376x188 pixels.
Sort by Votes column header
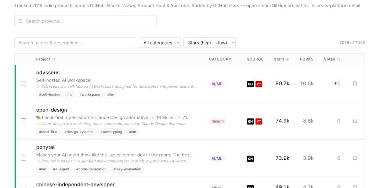tap(332, 59)
